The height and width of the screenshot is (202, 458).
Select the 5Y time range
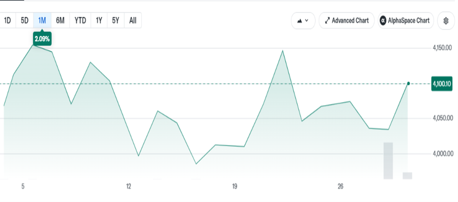tap(116, 20)
